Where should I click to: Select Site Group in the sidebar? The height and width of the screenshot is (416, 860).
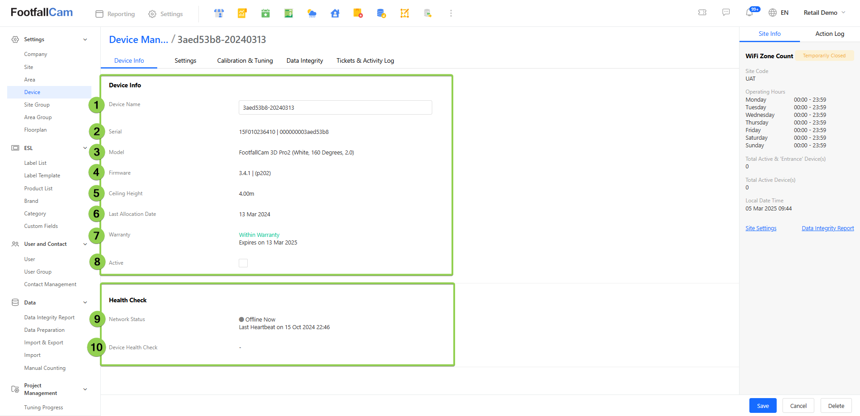[37, 105]
